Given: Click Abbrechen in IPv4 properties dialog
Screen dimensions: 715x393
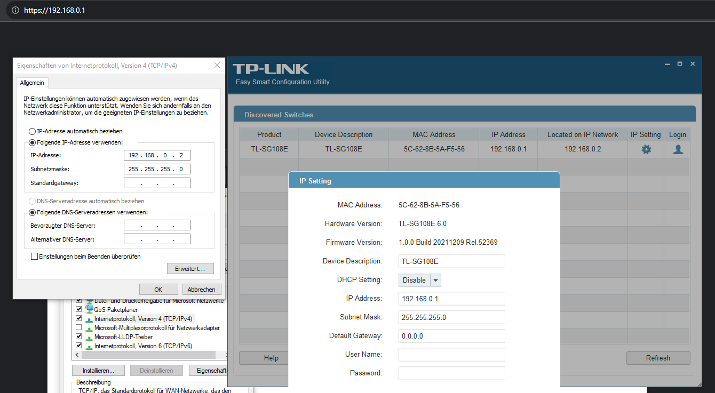Looking at the screenshot, I should point(202,290).
